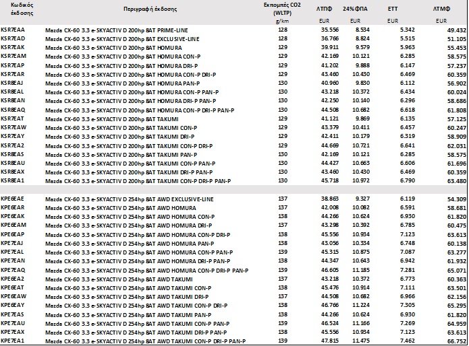Select version code KSR8EAN
The width and height of the screenshot is (469, 346).
(13, 100)
